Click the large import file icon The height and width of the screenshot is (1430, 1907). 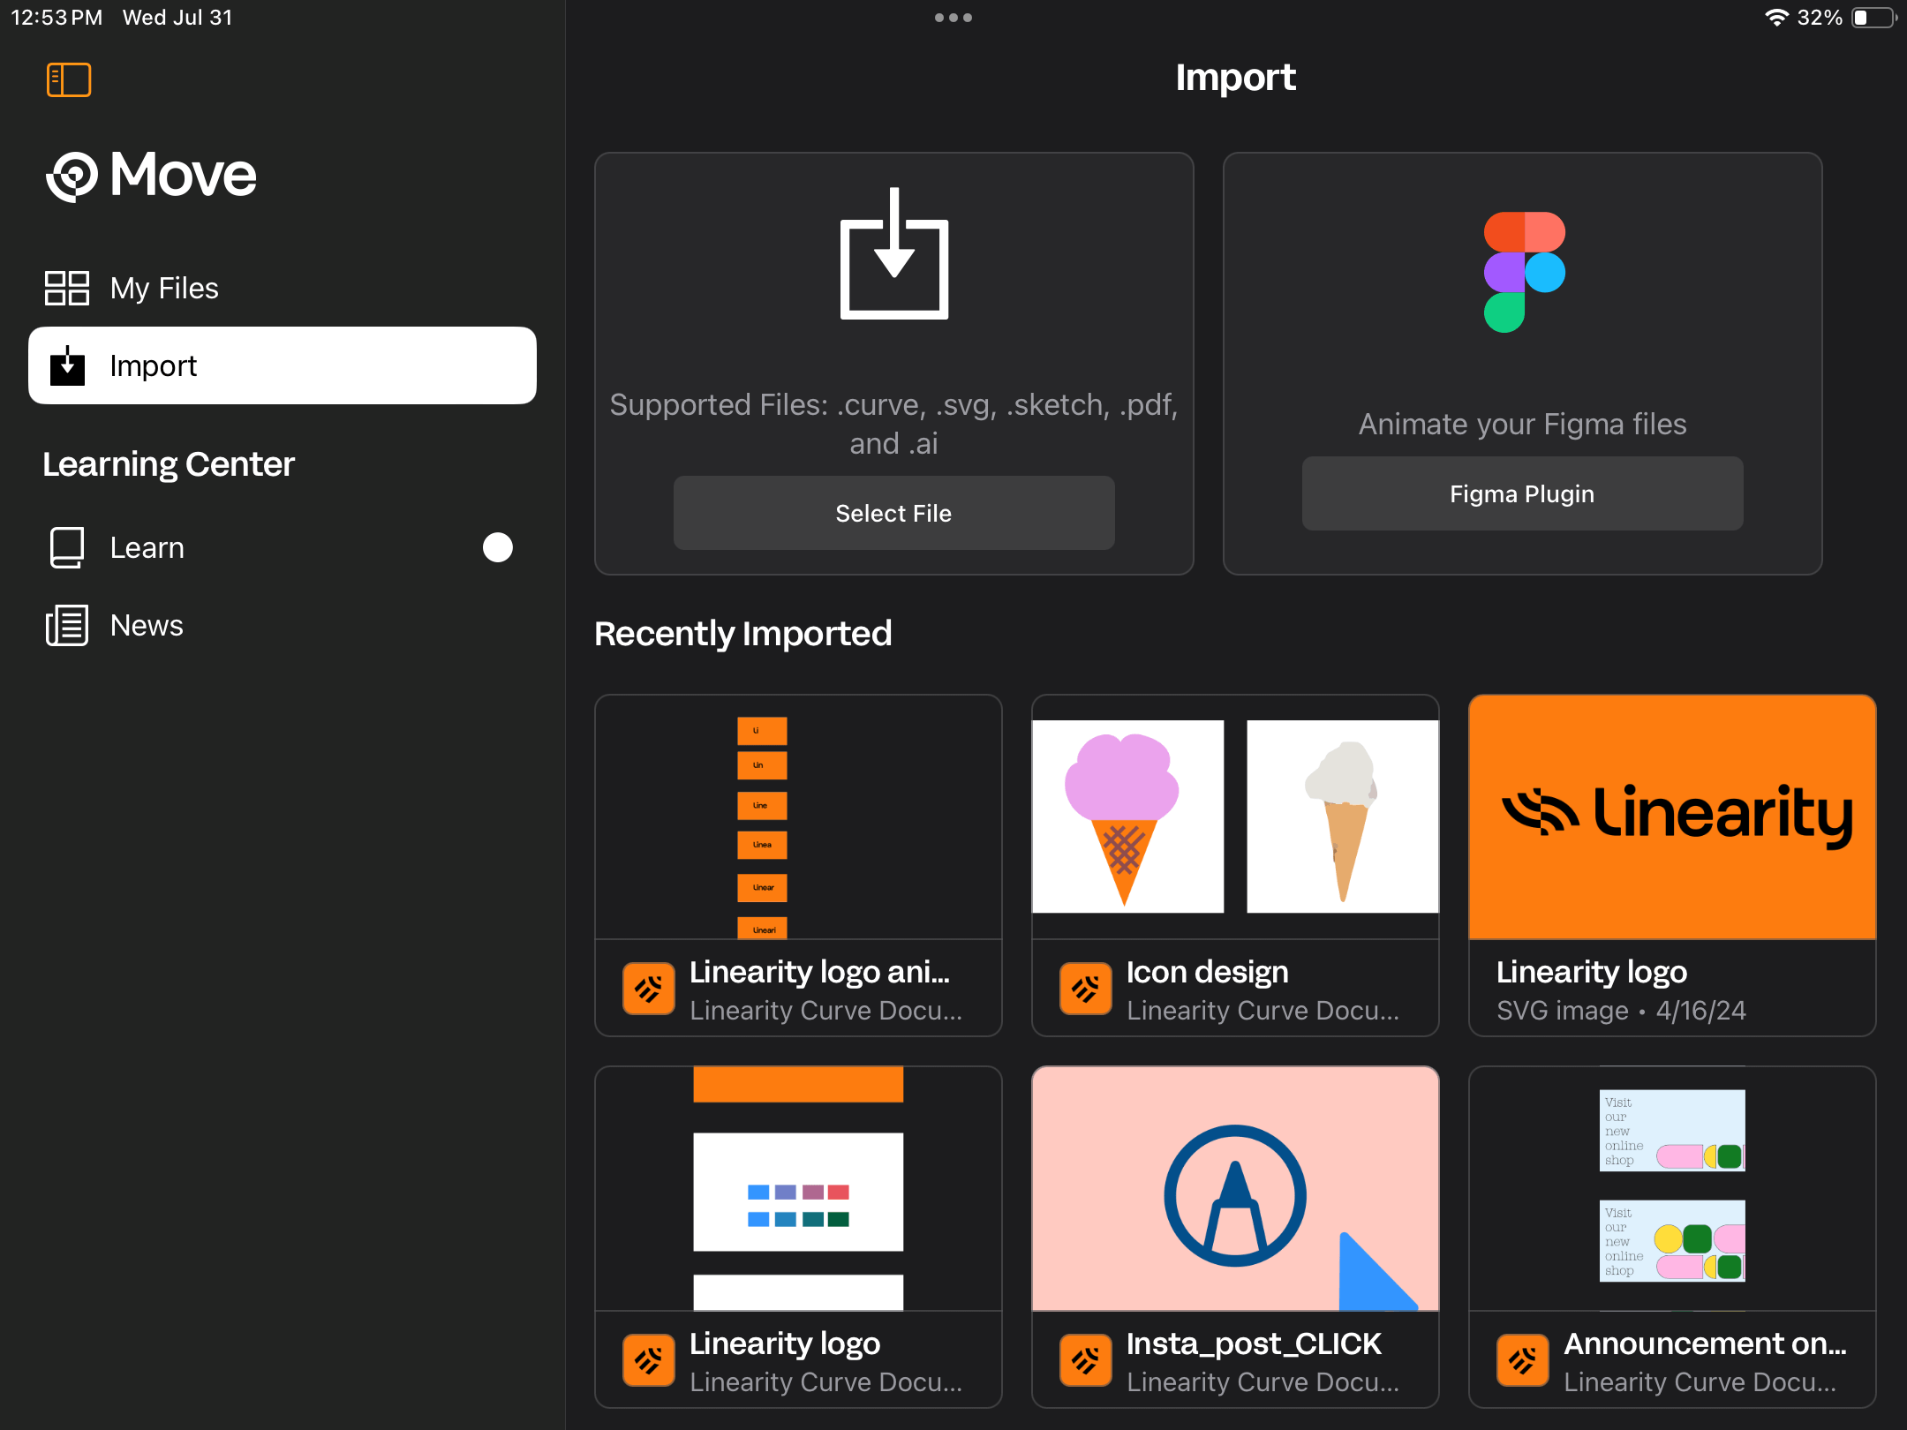pos(894,253)
